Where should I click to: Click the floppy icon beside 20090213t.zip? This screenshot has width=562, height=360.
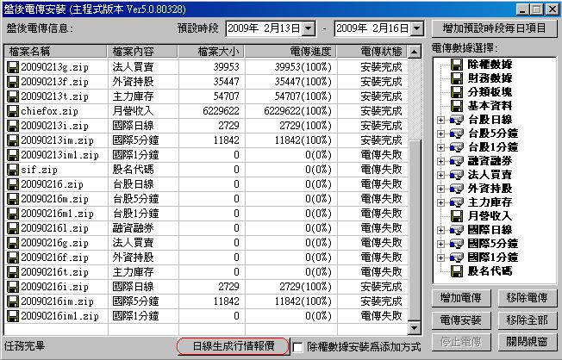13,96
